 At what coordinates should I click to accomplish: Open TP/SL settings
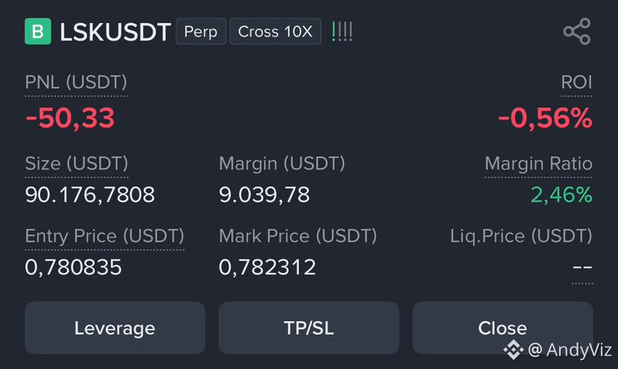(309, 327)
